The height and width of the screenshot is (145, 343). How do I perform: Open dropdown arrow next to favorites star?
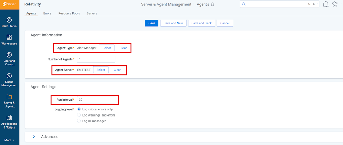click(x=341, y=4)
